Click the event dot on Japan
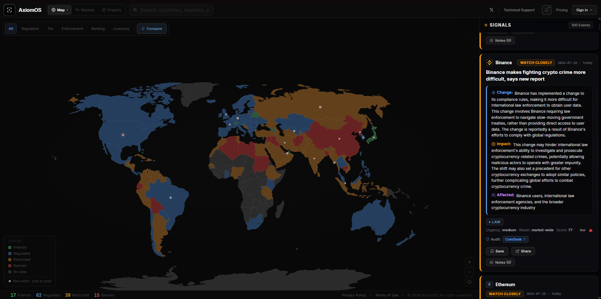The width and height of the screenshot is (601, 299). pyautogui.click(x=374, y=137)
